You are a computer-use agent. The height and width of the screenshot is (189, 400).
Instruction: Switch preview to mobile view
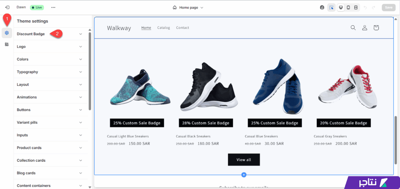(x=348, y=7)
